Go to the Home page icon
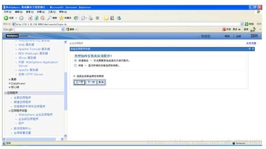Viewport: 266px width, 149px height. click(x=43, y=18)
